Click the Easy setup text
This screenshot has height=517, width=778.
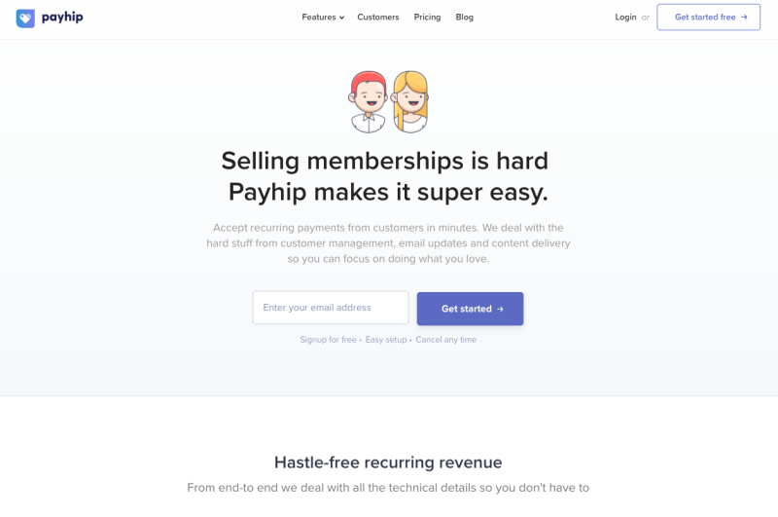(x=386, y=340)
